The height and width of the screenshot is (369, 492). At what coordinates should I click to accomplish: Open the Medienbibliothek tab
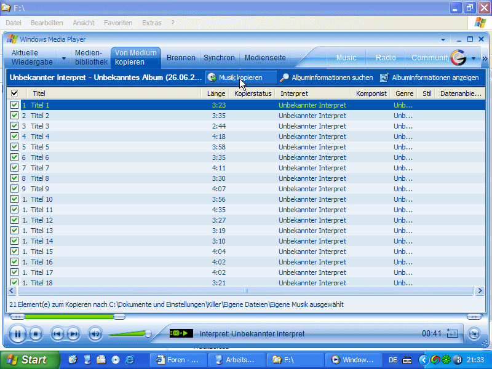click(91, 57)
